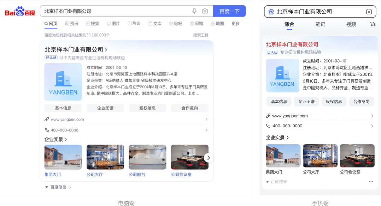Screen dimensions: 381x206
Task: Open the 热议 tab
Action: point(134,24)
